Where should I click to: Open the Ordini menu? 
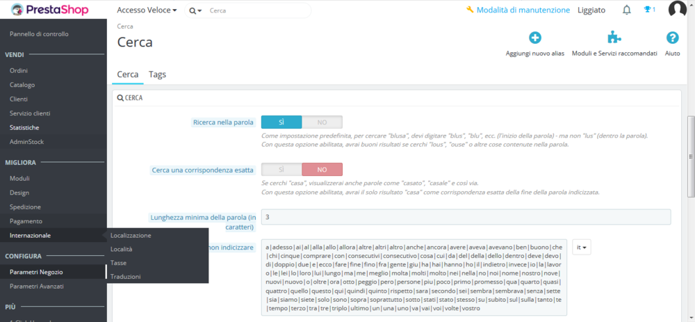[19, 70]
